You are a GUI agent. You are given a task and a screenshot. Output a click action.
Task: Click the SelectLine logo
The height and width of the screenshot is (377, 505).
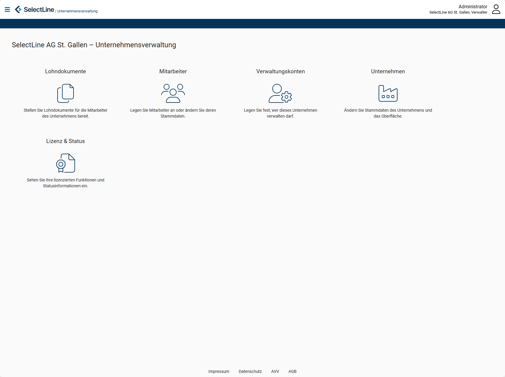pos(35,9)
